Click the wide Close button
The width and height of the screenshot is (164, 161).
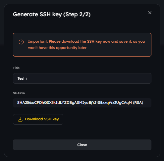point(82,145)
